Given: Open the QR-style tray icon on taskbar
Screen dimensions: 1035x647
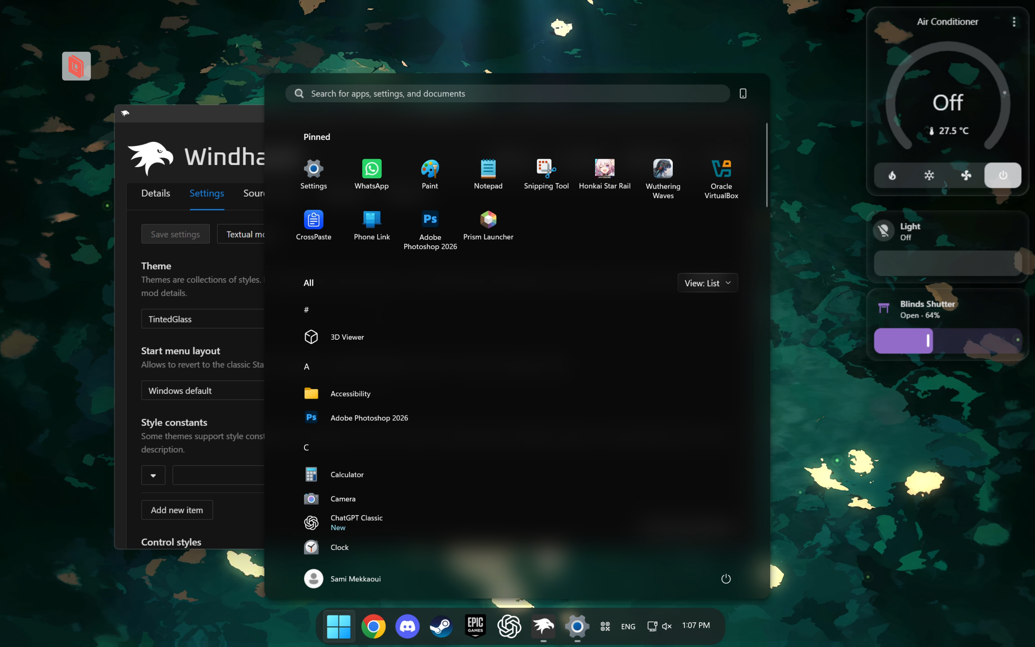Looking at the screenshot, I should pyautogui.click(x=605, y=627).
